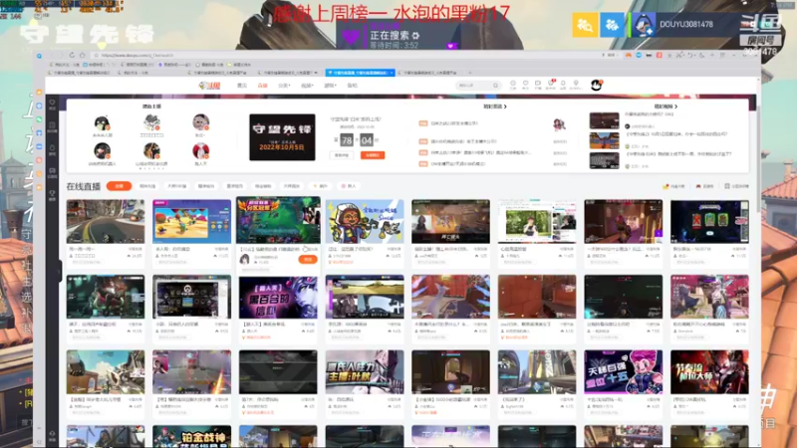Open the first news item in list
Image resolution: width=797 pixels, height=448 pixels.
click(455, 123)
